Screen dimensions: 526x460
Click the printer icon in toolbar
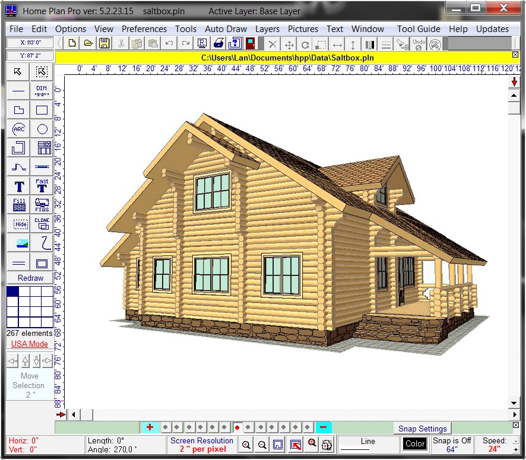(218, 43)
